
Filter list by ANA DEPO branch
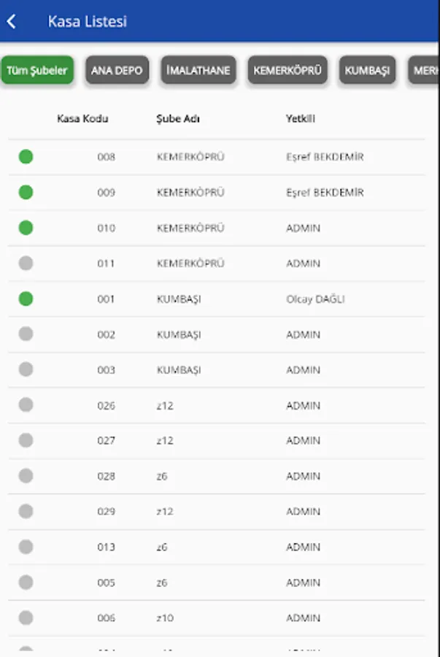tap(117, 71)
